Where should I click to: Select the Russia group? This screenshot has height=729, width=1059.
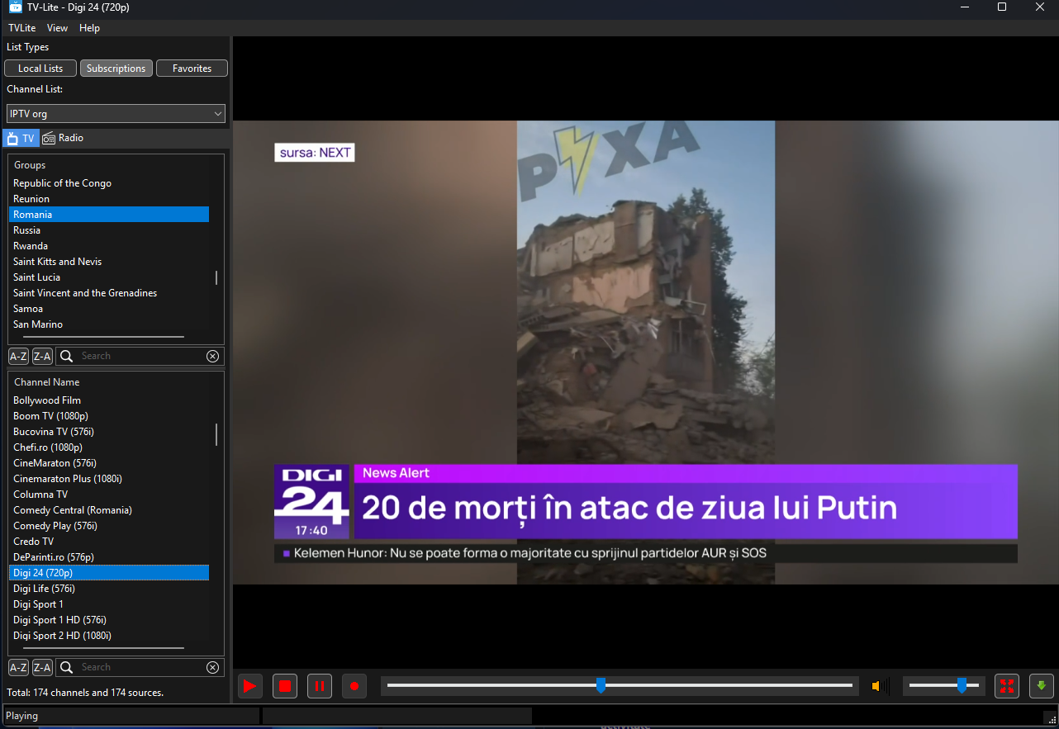coord(109,230)
